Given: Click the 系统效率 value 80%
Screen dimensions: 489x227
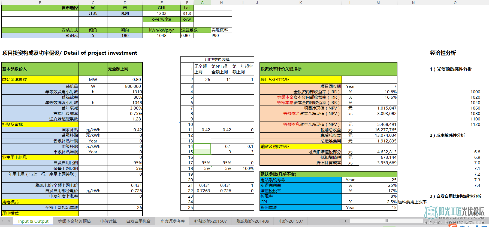Looking at the screenshot, I should click(x=125, y=97).
